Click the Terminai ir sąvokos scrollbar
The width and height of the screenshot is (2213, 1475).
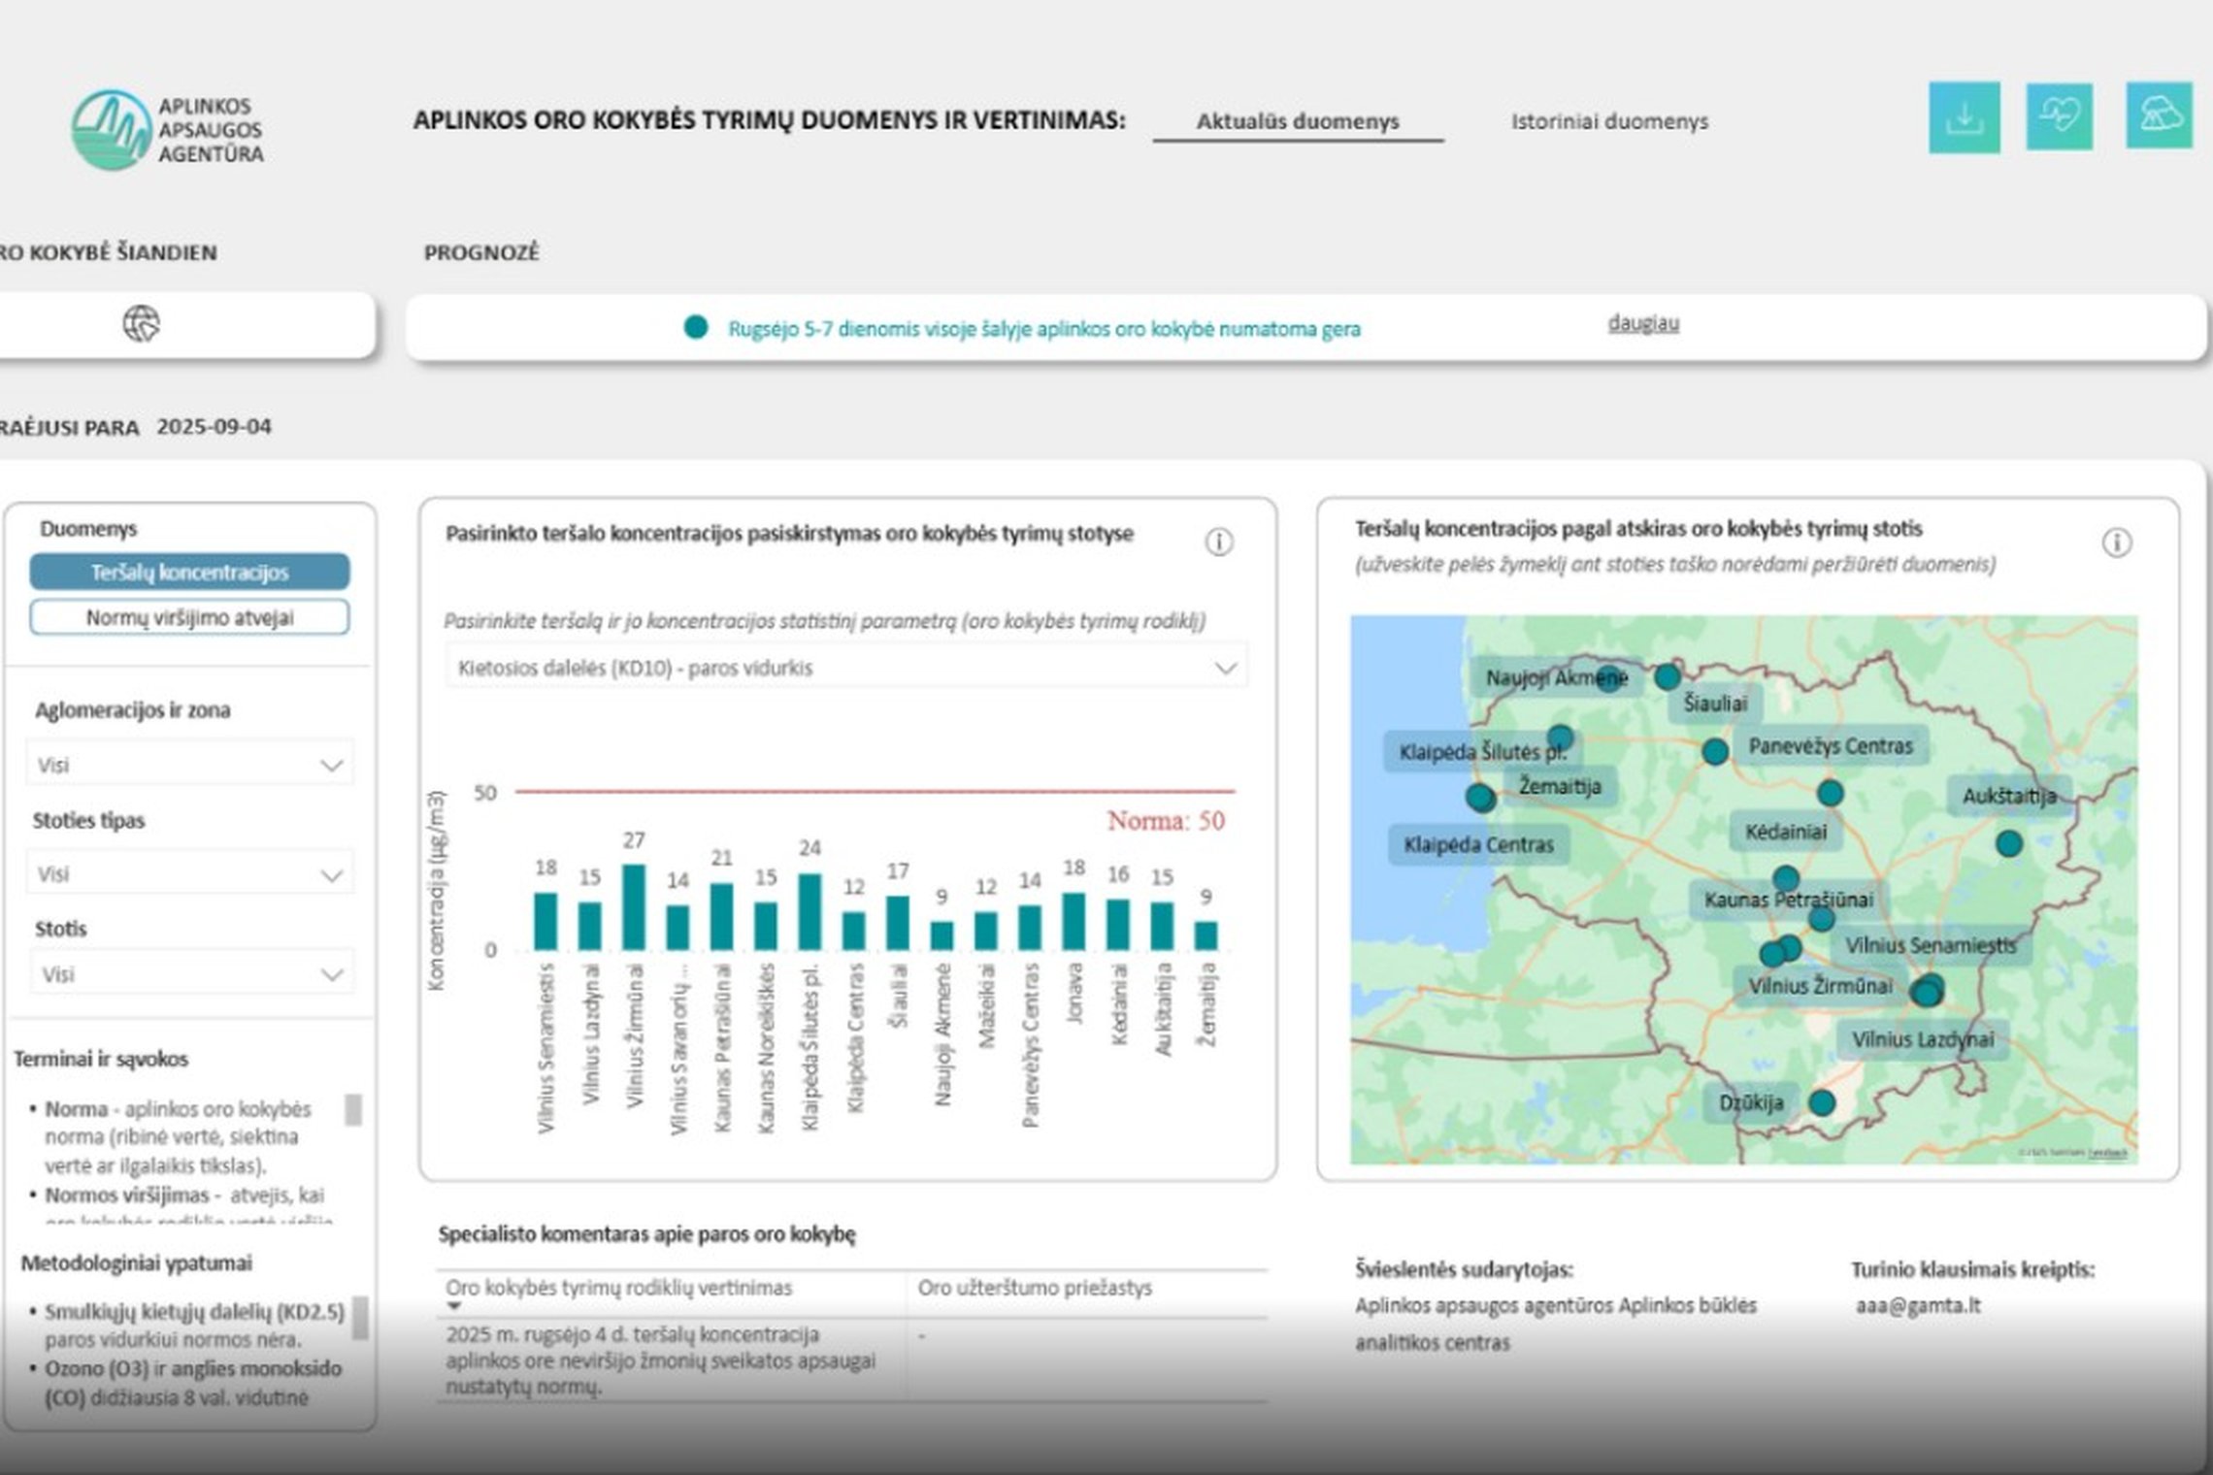click(x=353, y=1109)
